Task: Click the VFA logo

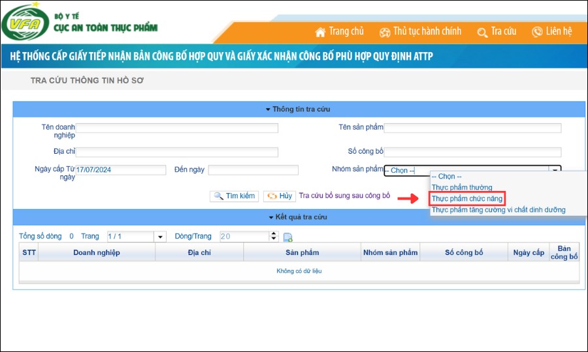Action: click(25, 23)
